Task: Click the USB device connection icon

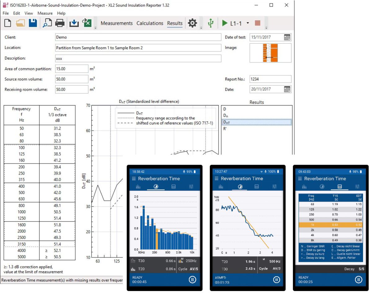Action: pyautogui.click(x=211, y=23)
